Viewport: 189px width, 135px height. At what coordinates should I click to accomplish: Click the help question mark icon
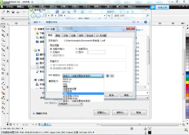coord(146,22)
